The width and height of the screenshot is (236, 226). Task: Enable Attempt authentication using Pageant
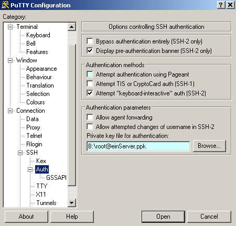(x=90, y=74)
